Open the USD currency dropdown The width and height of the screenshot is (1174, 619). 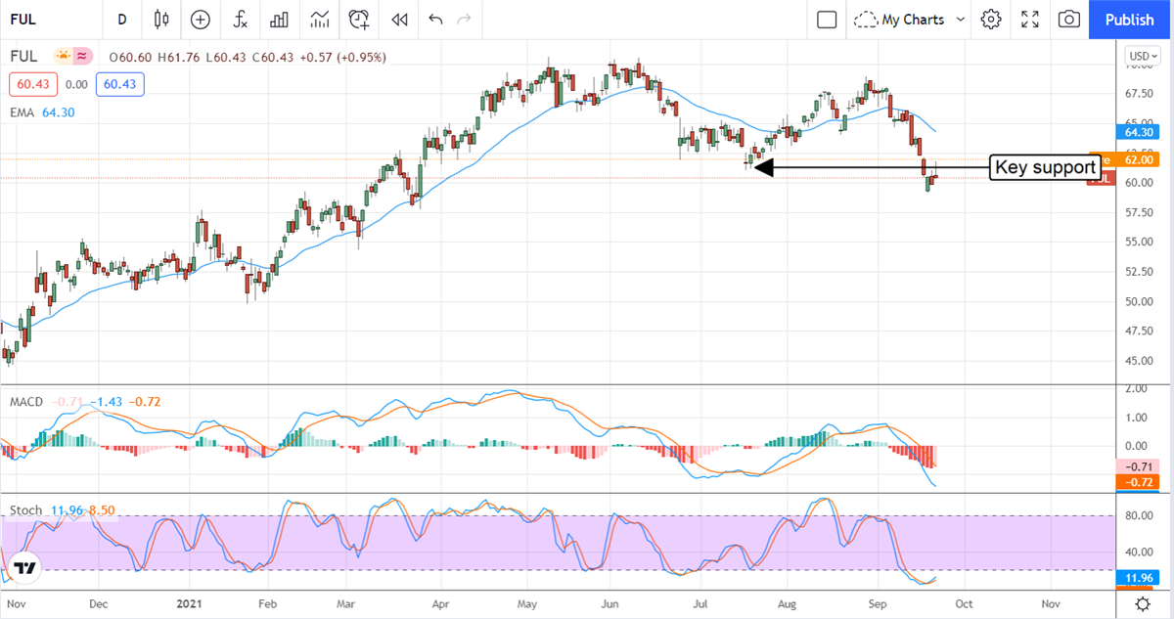pyautogui.click(x=1141, y=56)
